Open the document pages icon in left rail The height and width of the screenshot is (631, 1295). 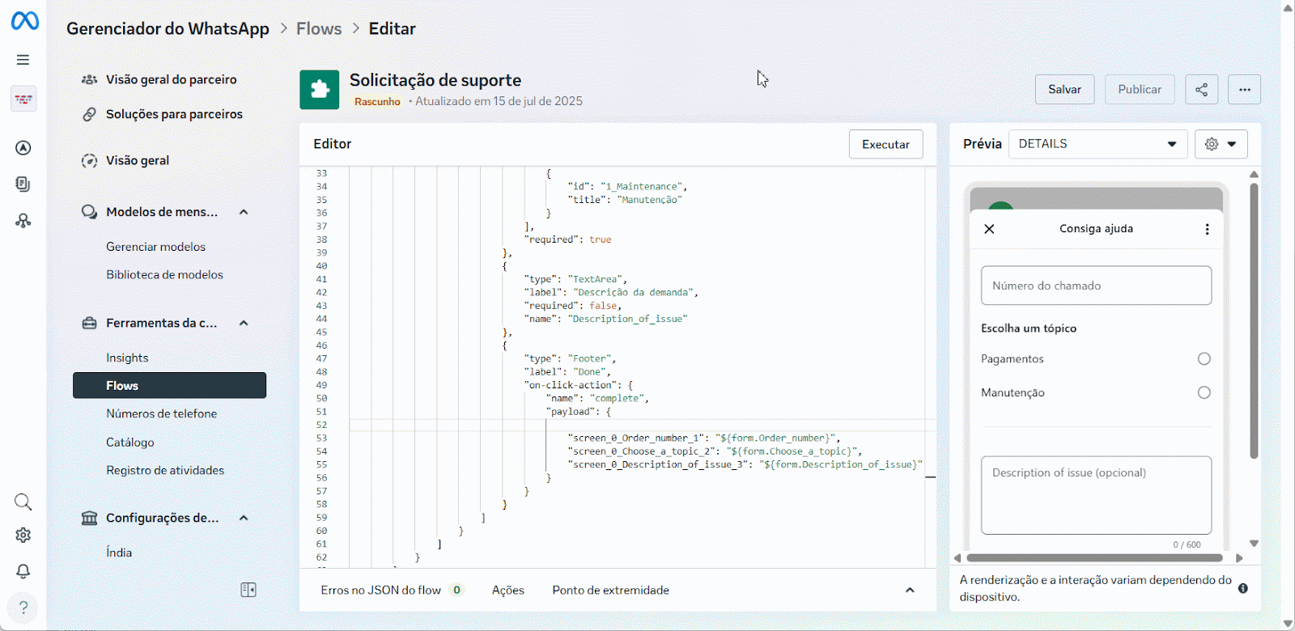point(23,184)
